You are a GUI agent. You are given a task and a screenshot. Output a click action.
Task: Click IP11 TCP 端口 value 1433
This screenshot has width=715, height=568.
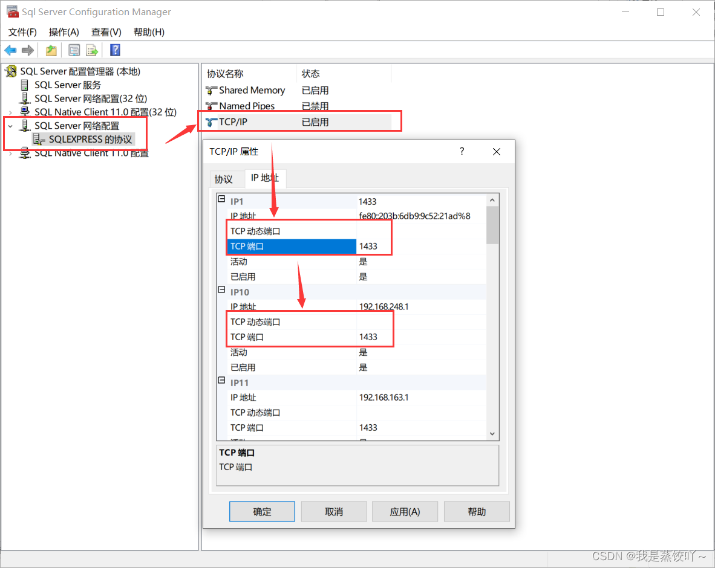pos(420,428)
